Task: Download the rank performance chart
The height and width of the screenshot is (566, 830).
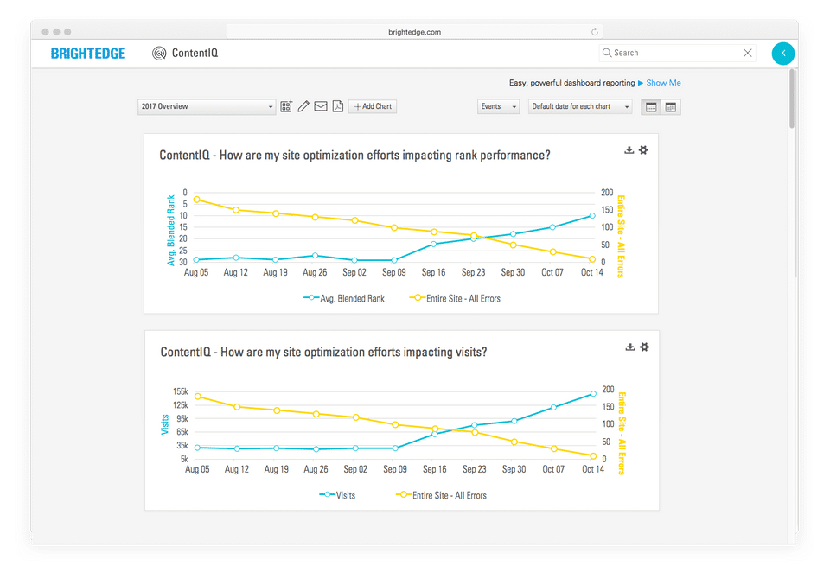Action: tap(629, 150)
